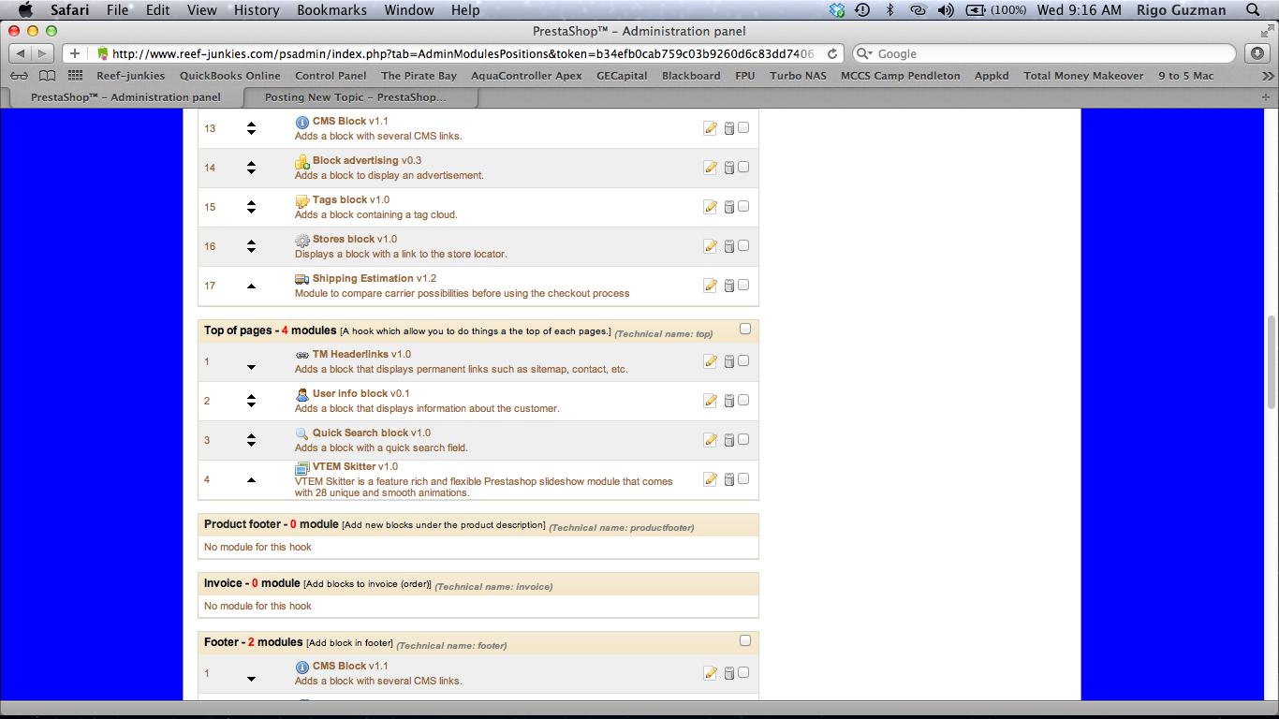The width and height of the screenshot is (1279, 719).
Task: Delete the Stores block module
Action: coord(729,246)
